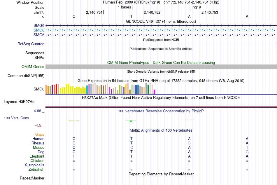277x185 pixels.
Task: Open the Common dbSNP(155) track label
Action: pos(26,76)
